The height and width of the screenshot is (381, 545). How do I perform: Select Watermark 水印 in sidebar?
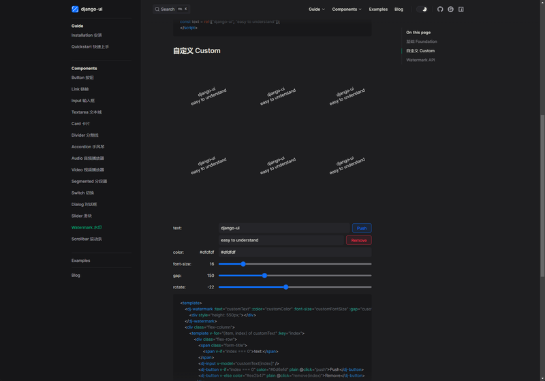coord(87,227)
